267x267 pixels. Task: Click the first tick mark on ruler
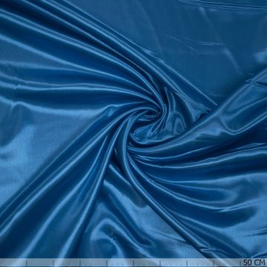pos(27,263)
